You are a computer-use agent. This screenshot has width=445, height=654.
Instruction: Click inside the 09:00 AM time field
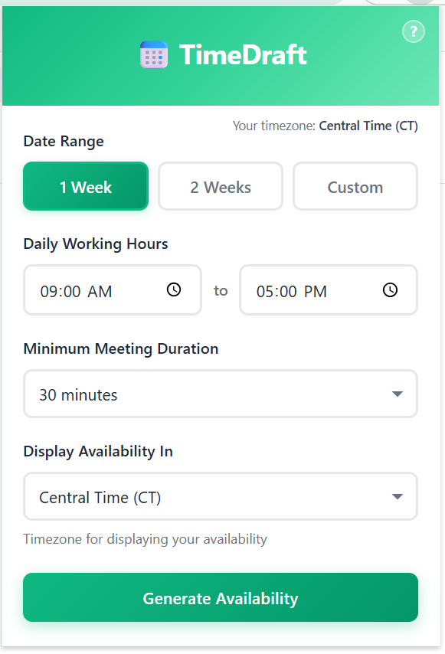(x=92, y=290)
